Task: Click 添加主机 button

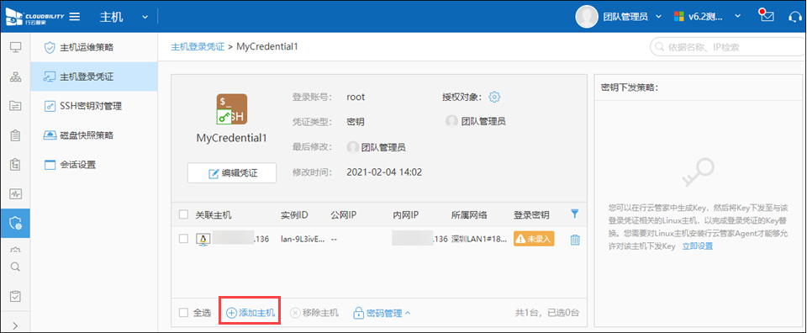Action: coord(251,313)
